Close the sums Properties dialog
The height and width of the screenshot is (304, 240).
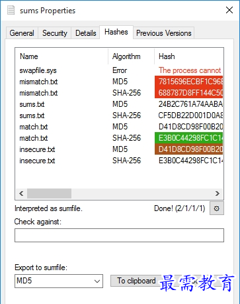(x=229, y=10)
